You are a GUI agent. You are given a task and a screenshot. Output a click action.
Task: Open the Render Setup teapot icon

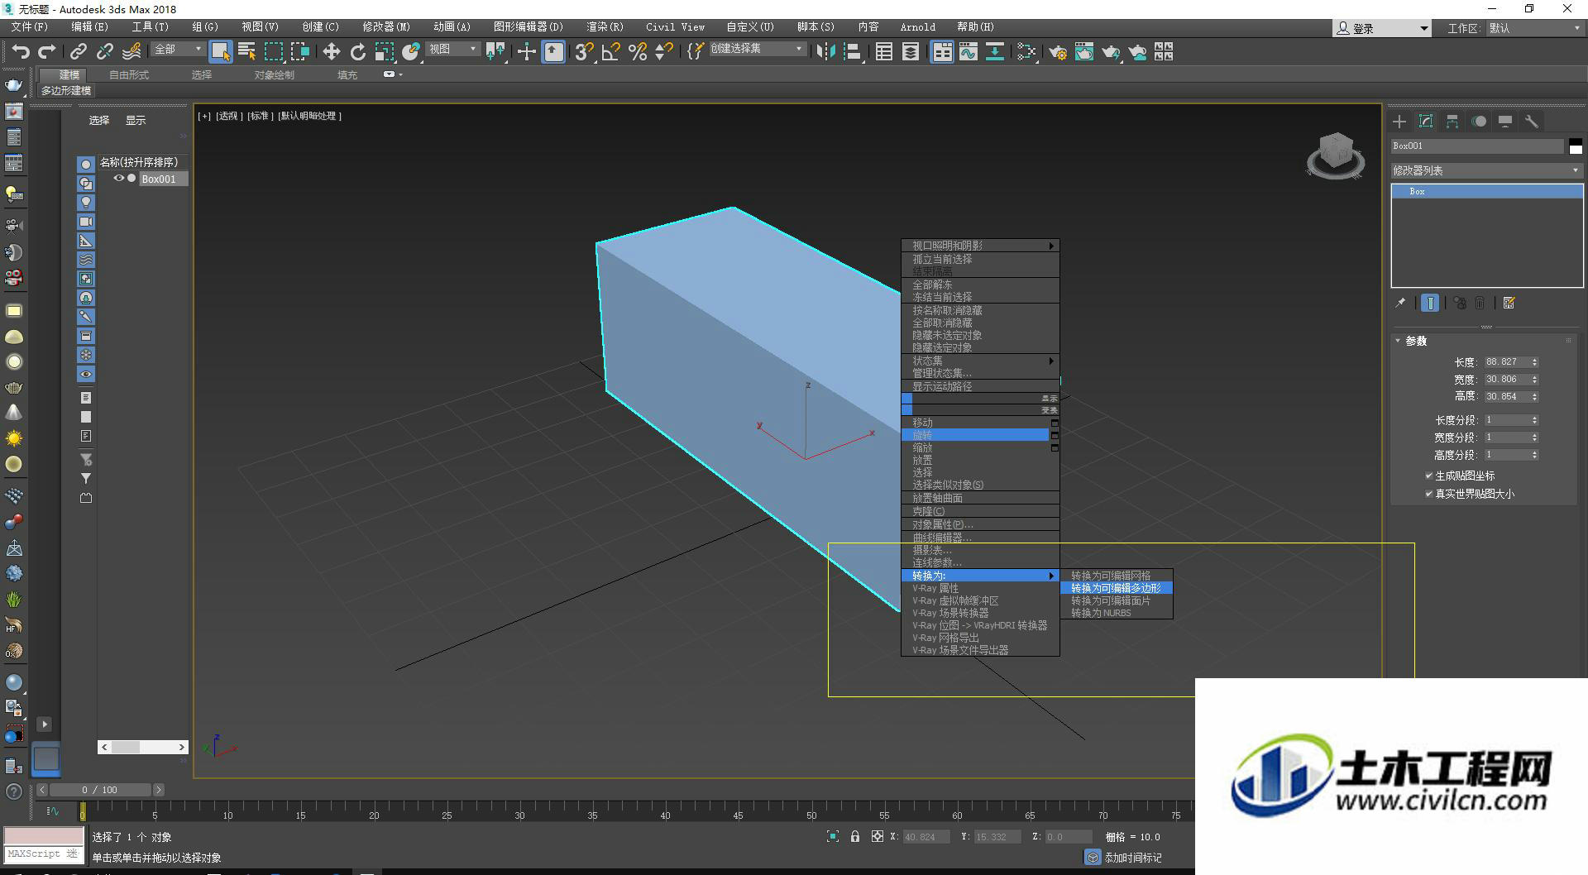[x=1057, y=52]
